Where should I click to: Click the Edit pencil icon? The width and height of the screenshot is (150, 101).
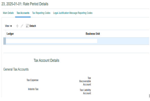pos(22,26)
